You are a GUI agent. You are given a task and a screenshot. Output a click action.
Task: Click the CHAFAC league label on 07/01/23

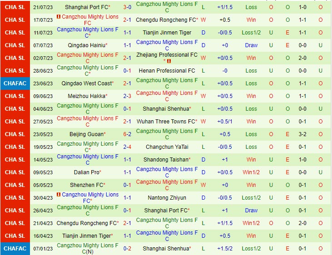15,249
